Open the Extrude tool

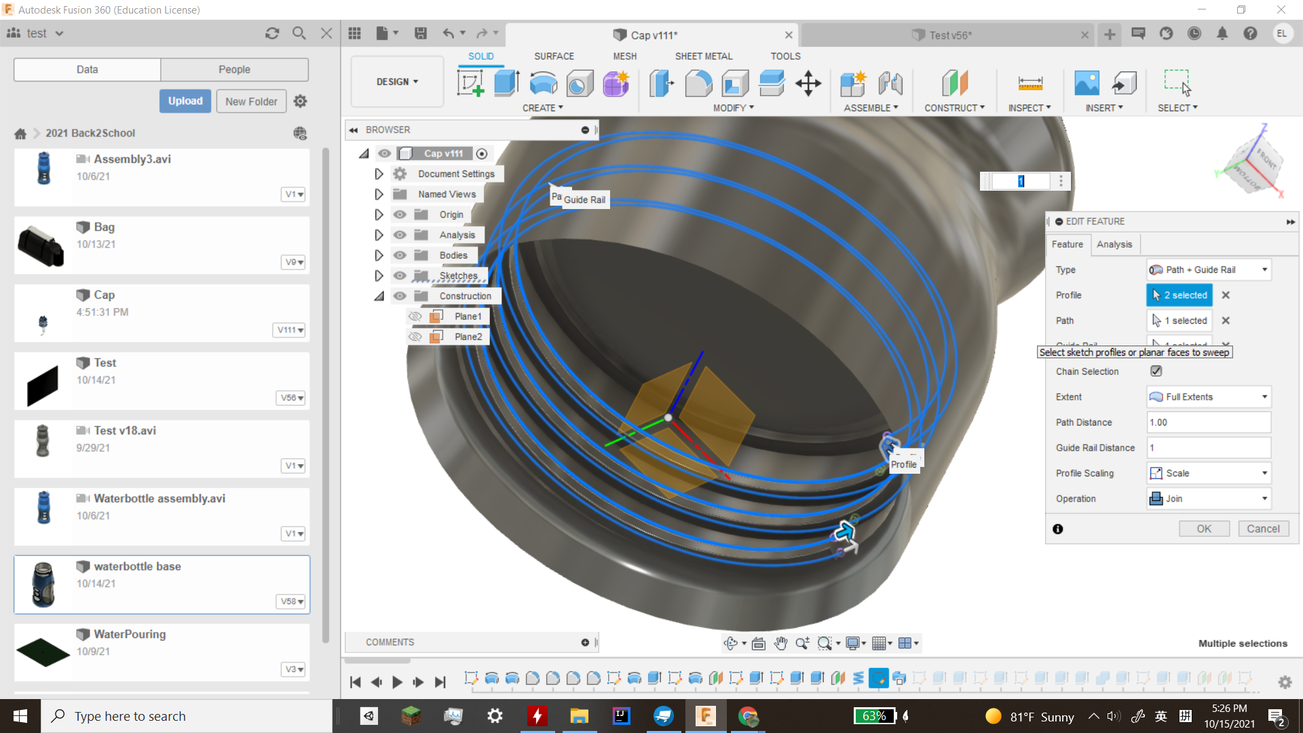click(506, 83)
